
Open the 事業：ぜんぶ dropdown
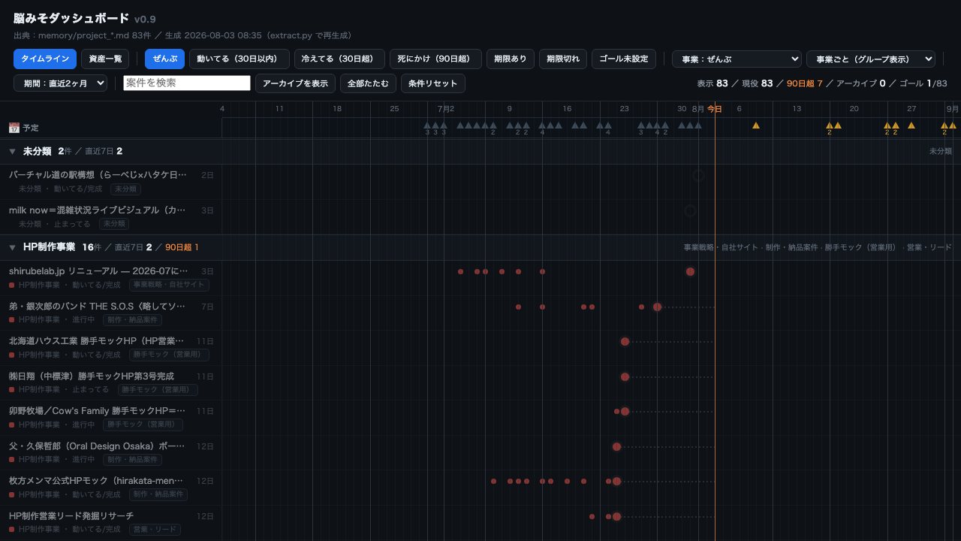(x=737, y=59)
